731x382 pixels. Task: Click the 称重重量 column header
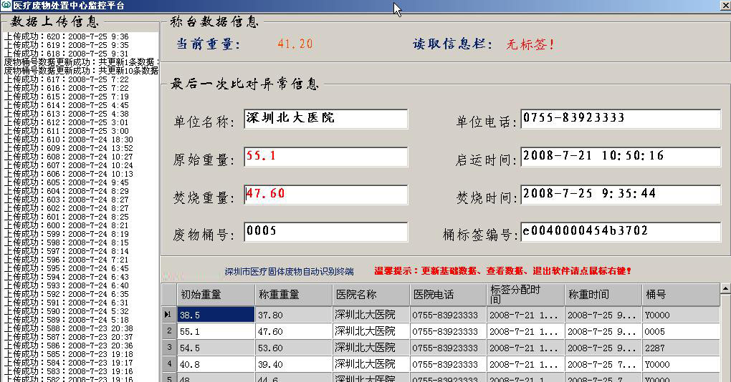[x=292, y=294]
